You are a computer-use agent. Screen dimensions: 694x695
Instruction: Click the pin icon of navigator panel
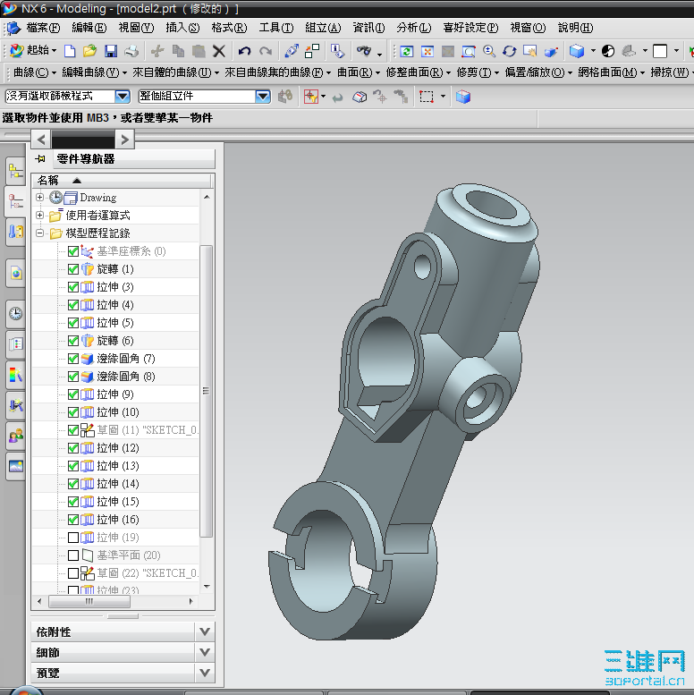(41, 158)
